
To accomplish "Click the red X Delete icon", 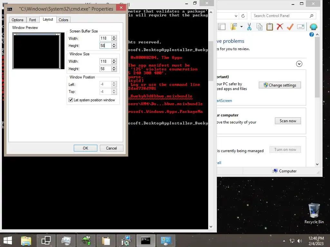I will pos(280,27).
